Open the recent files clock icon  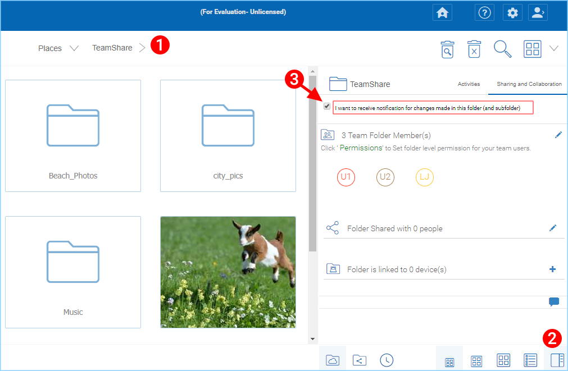coord(387,360)
